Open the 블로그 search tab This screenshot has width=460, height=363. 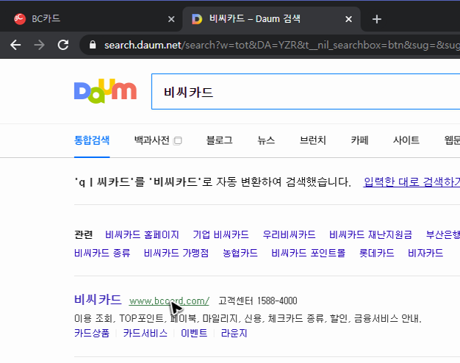click(x=220, y=140)
